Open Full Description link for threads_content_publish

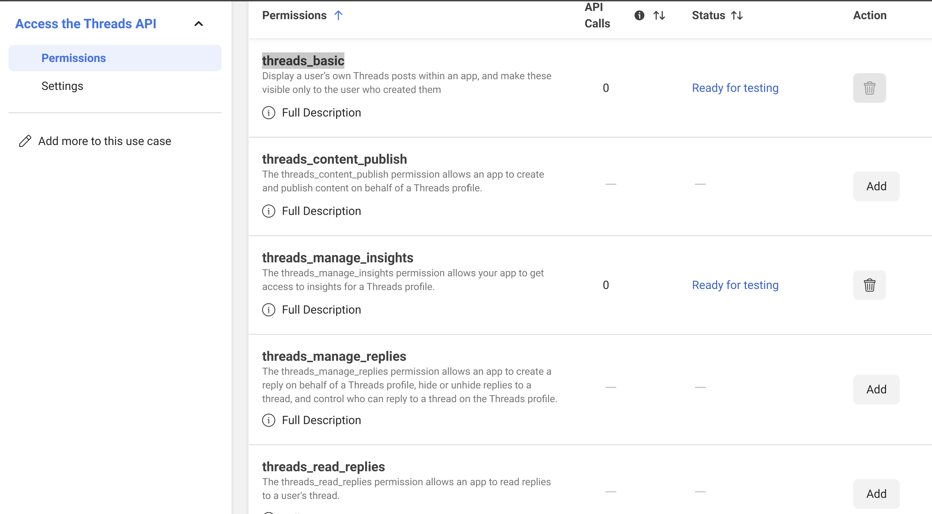[x=321, y=211]
